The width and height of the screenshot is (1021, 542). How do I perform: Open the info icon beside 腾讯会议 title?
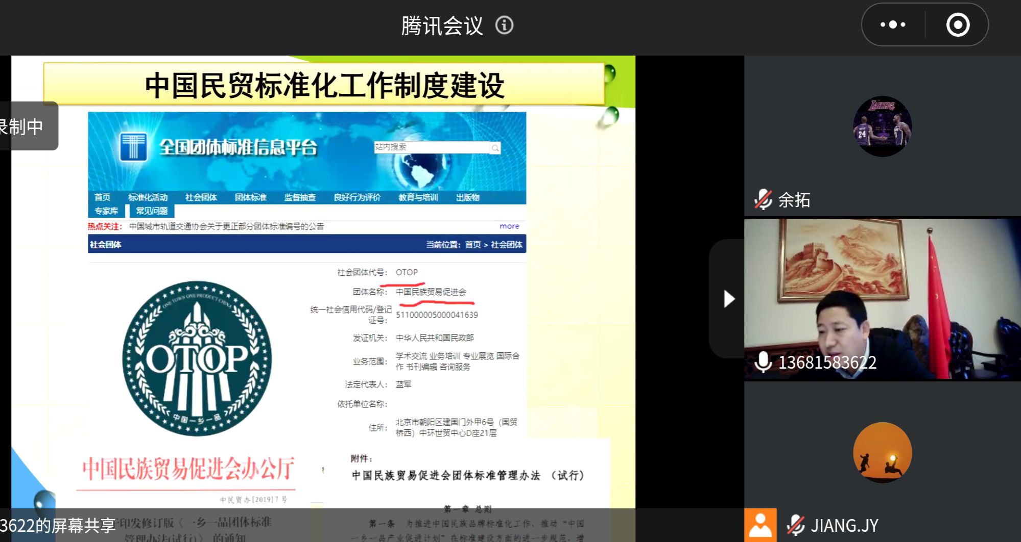[504, 25]
